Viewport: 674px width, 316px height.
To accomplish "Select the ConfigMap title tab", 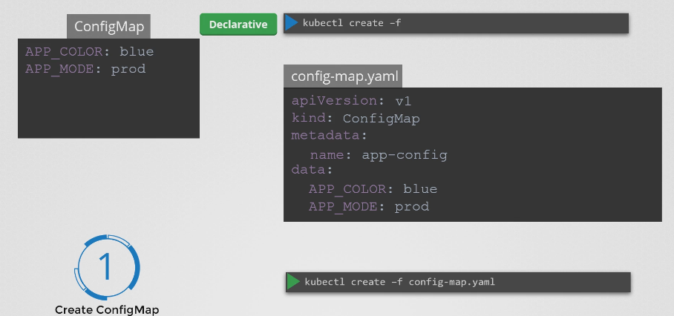I will tap(109, 27).
